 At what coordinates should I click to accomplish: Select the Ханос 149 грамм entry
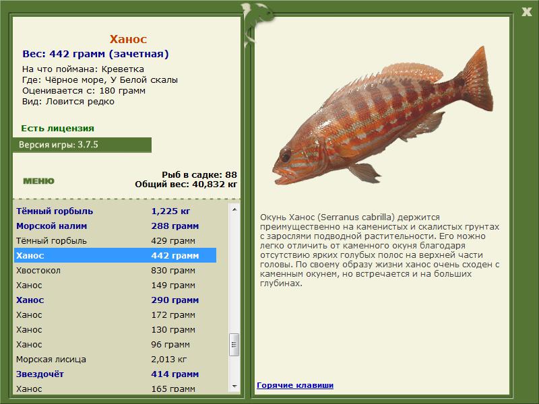tap(115, 285)
